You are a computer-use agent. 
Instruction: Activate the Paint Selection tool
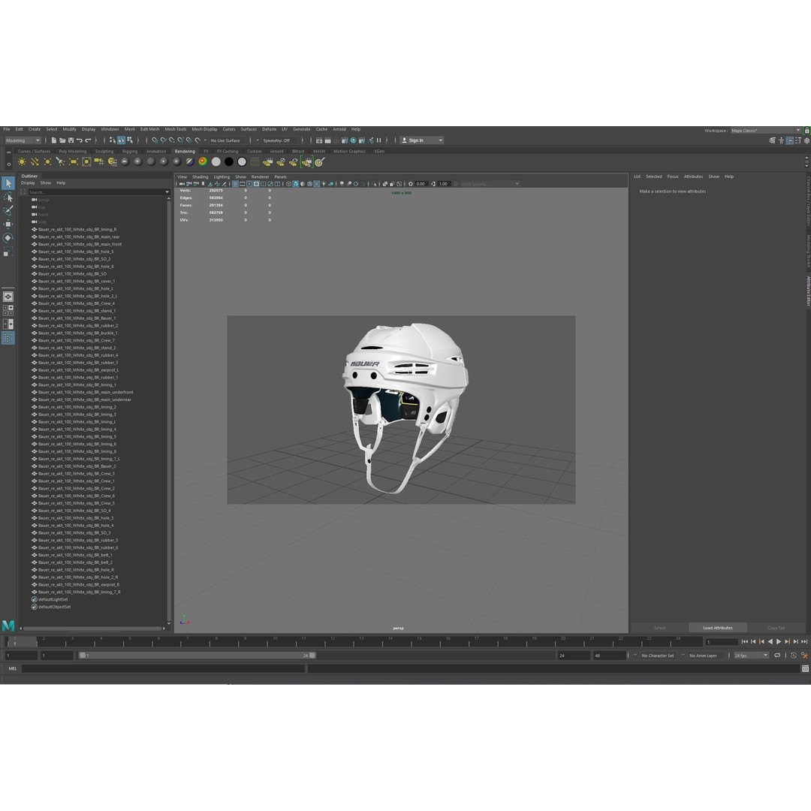click(8, 210)
